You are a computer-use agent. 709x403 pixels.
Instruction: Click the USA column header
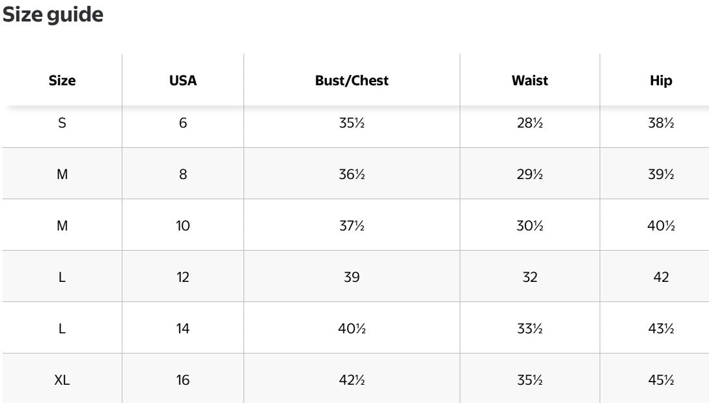tap(183, 81)
